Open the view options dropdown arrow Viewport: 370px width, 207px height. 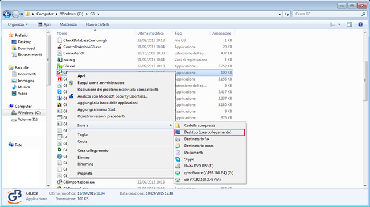[x=339, y=24]
